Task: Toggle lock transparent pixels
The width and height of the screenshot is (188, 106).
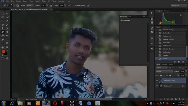Action: click(x=161, y=75)
